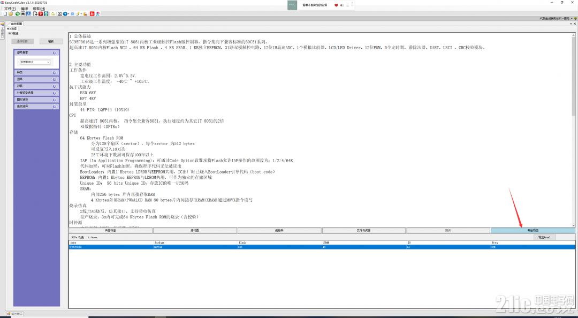Click the 结构图 button

point(195,231)
